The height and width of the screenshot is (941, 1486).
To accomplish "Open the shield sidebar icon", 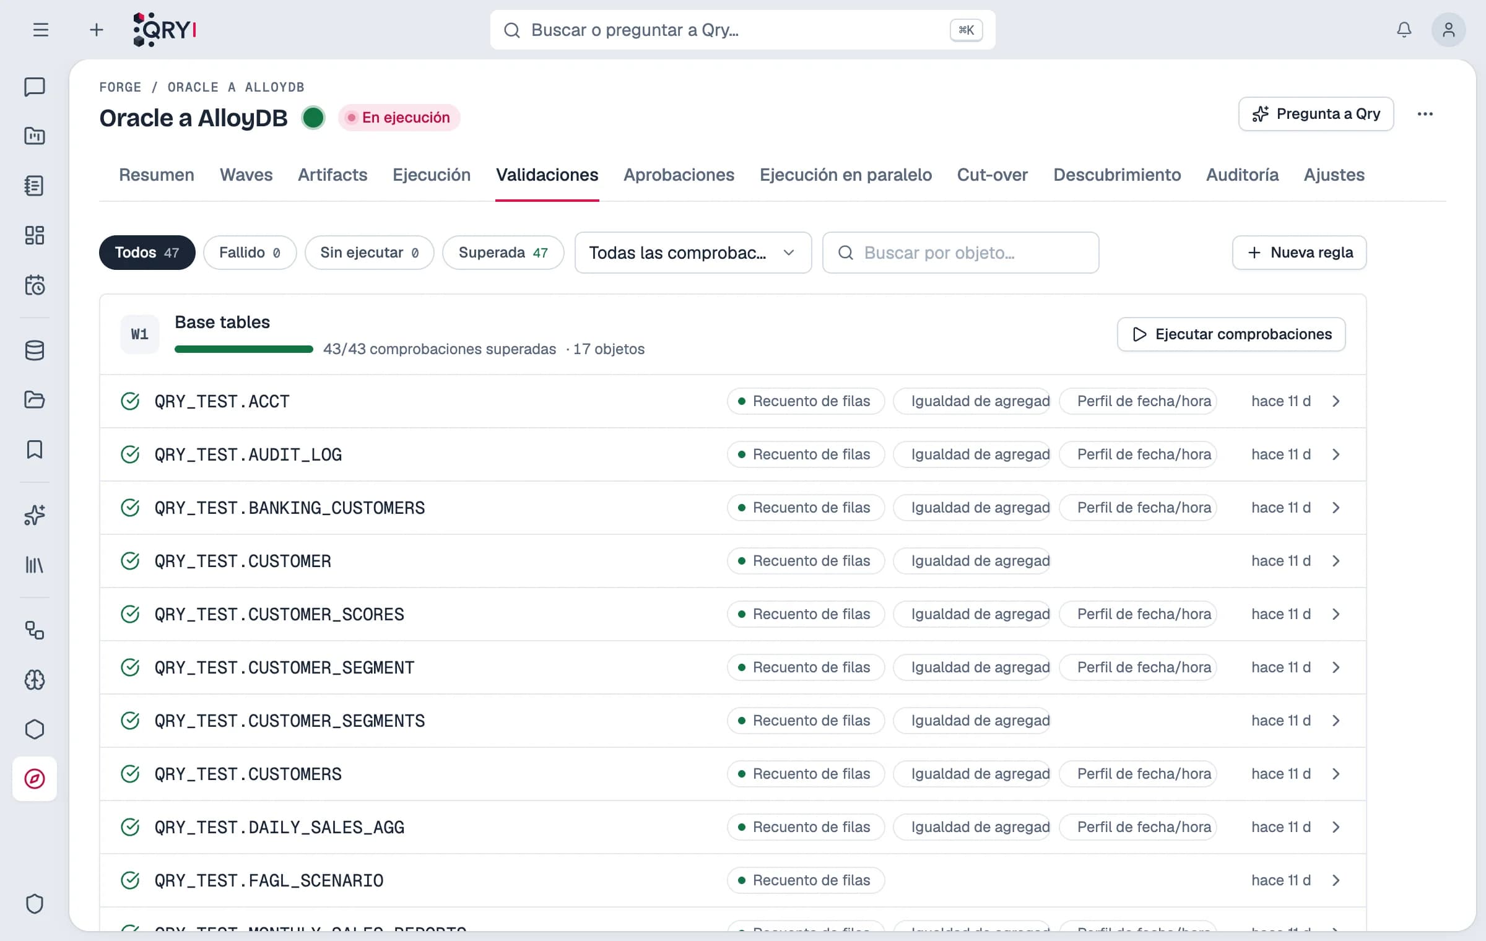I will 35,904.
